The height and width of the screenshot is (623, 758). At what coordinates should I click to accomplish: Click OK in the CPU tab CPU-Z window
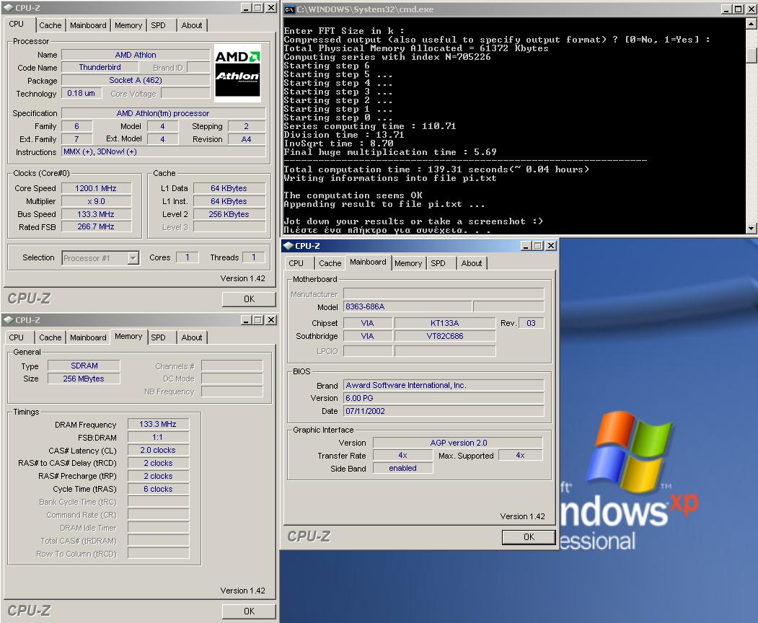coord(249,299)
